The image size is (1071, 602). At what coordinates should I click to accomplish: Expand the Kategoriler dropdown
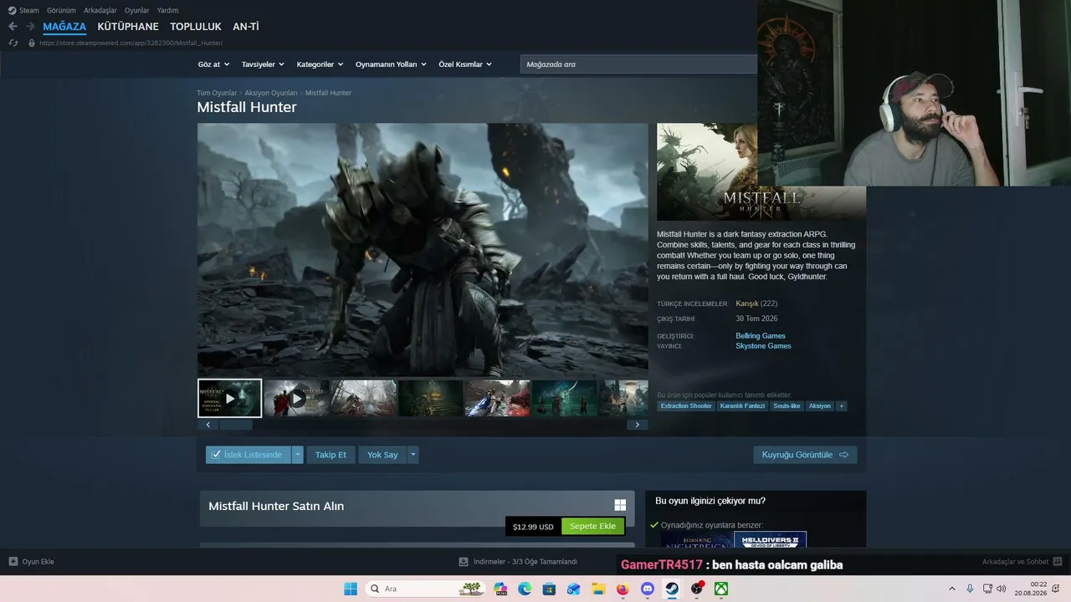tap(320, 64)
